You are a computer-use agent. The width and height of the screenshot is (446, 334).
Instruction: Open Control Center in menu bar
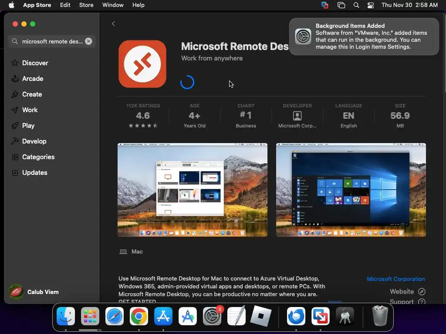coord(371,5)
